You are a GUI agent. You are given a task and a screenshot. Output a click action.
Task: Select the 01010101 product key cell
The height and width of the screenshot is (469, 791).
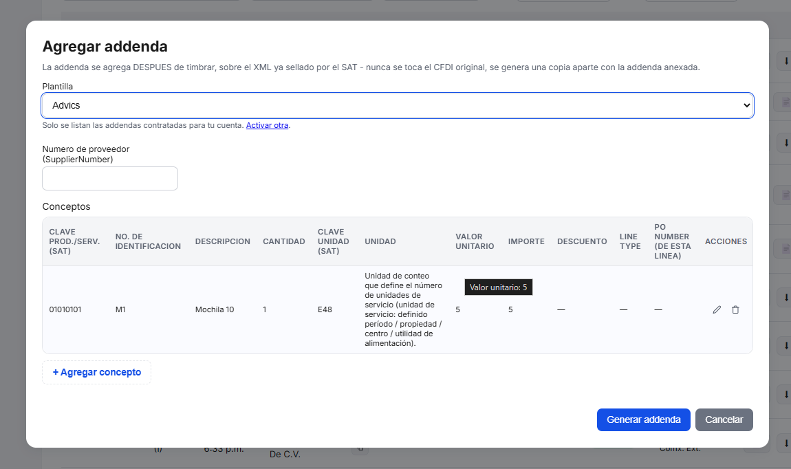65,309
